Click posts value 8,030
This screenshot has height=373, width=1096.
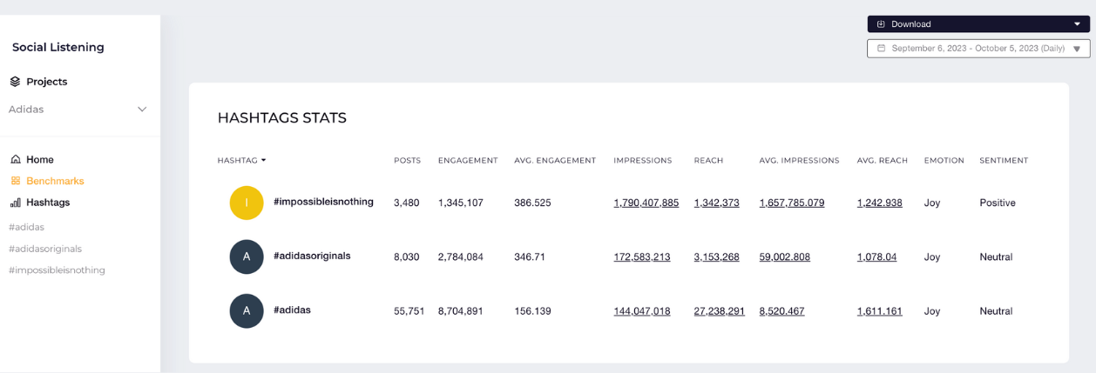tap(407, 257)
